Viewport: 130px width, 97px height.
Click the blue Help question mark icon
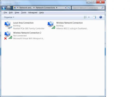click(101, 17)
